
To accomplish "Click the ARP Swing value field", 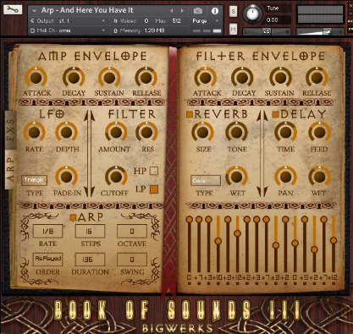I will point(132,259).
